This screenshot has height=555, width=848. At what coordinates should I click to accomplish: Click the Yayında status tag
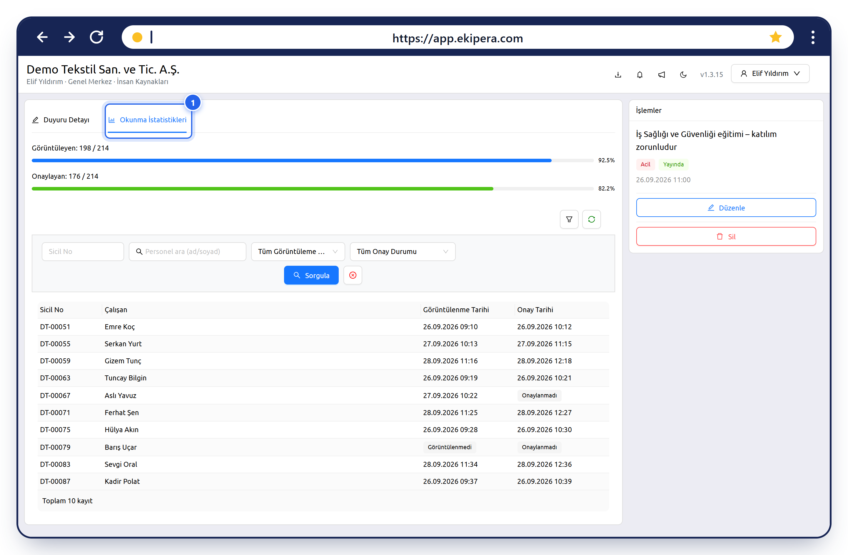point(673,164)
